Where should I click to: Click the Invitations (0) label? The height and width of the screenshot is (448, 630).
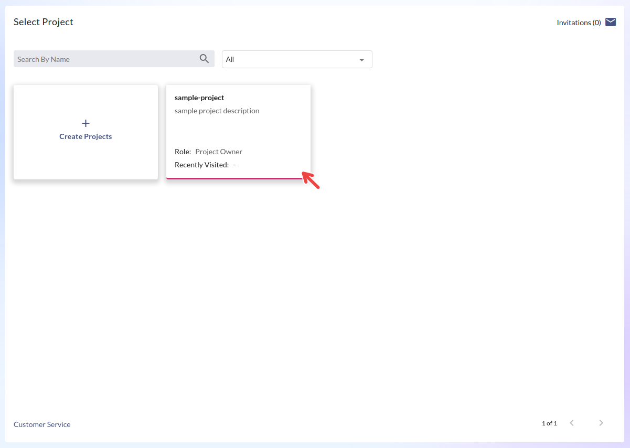click(x=579, y=23)
